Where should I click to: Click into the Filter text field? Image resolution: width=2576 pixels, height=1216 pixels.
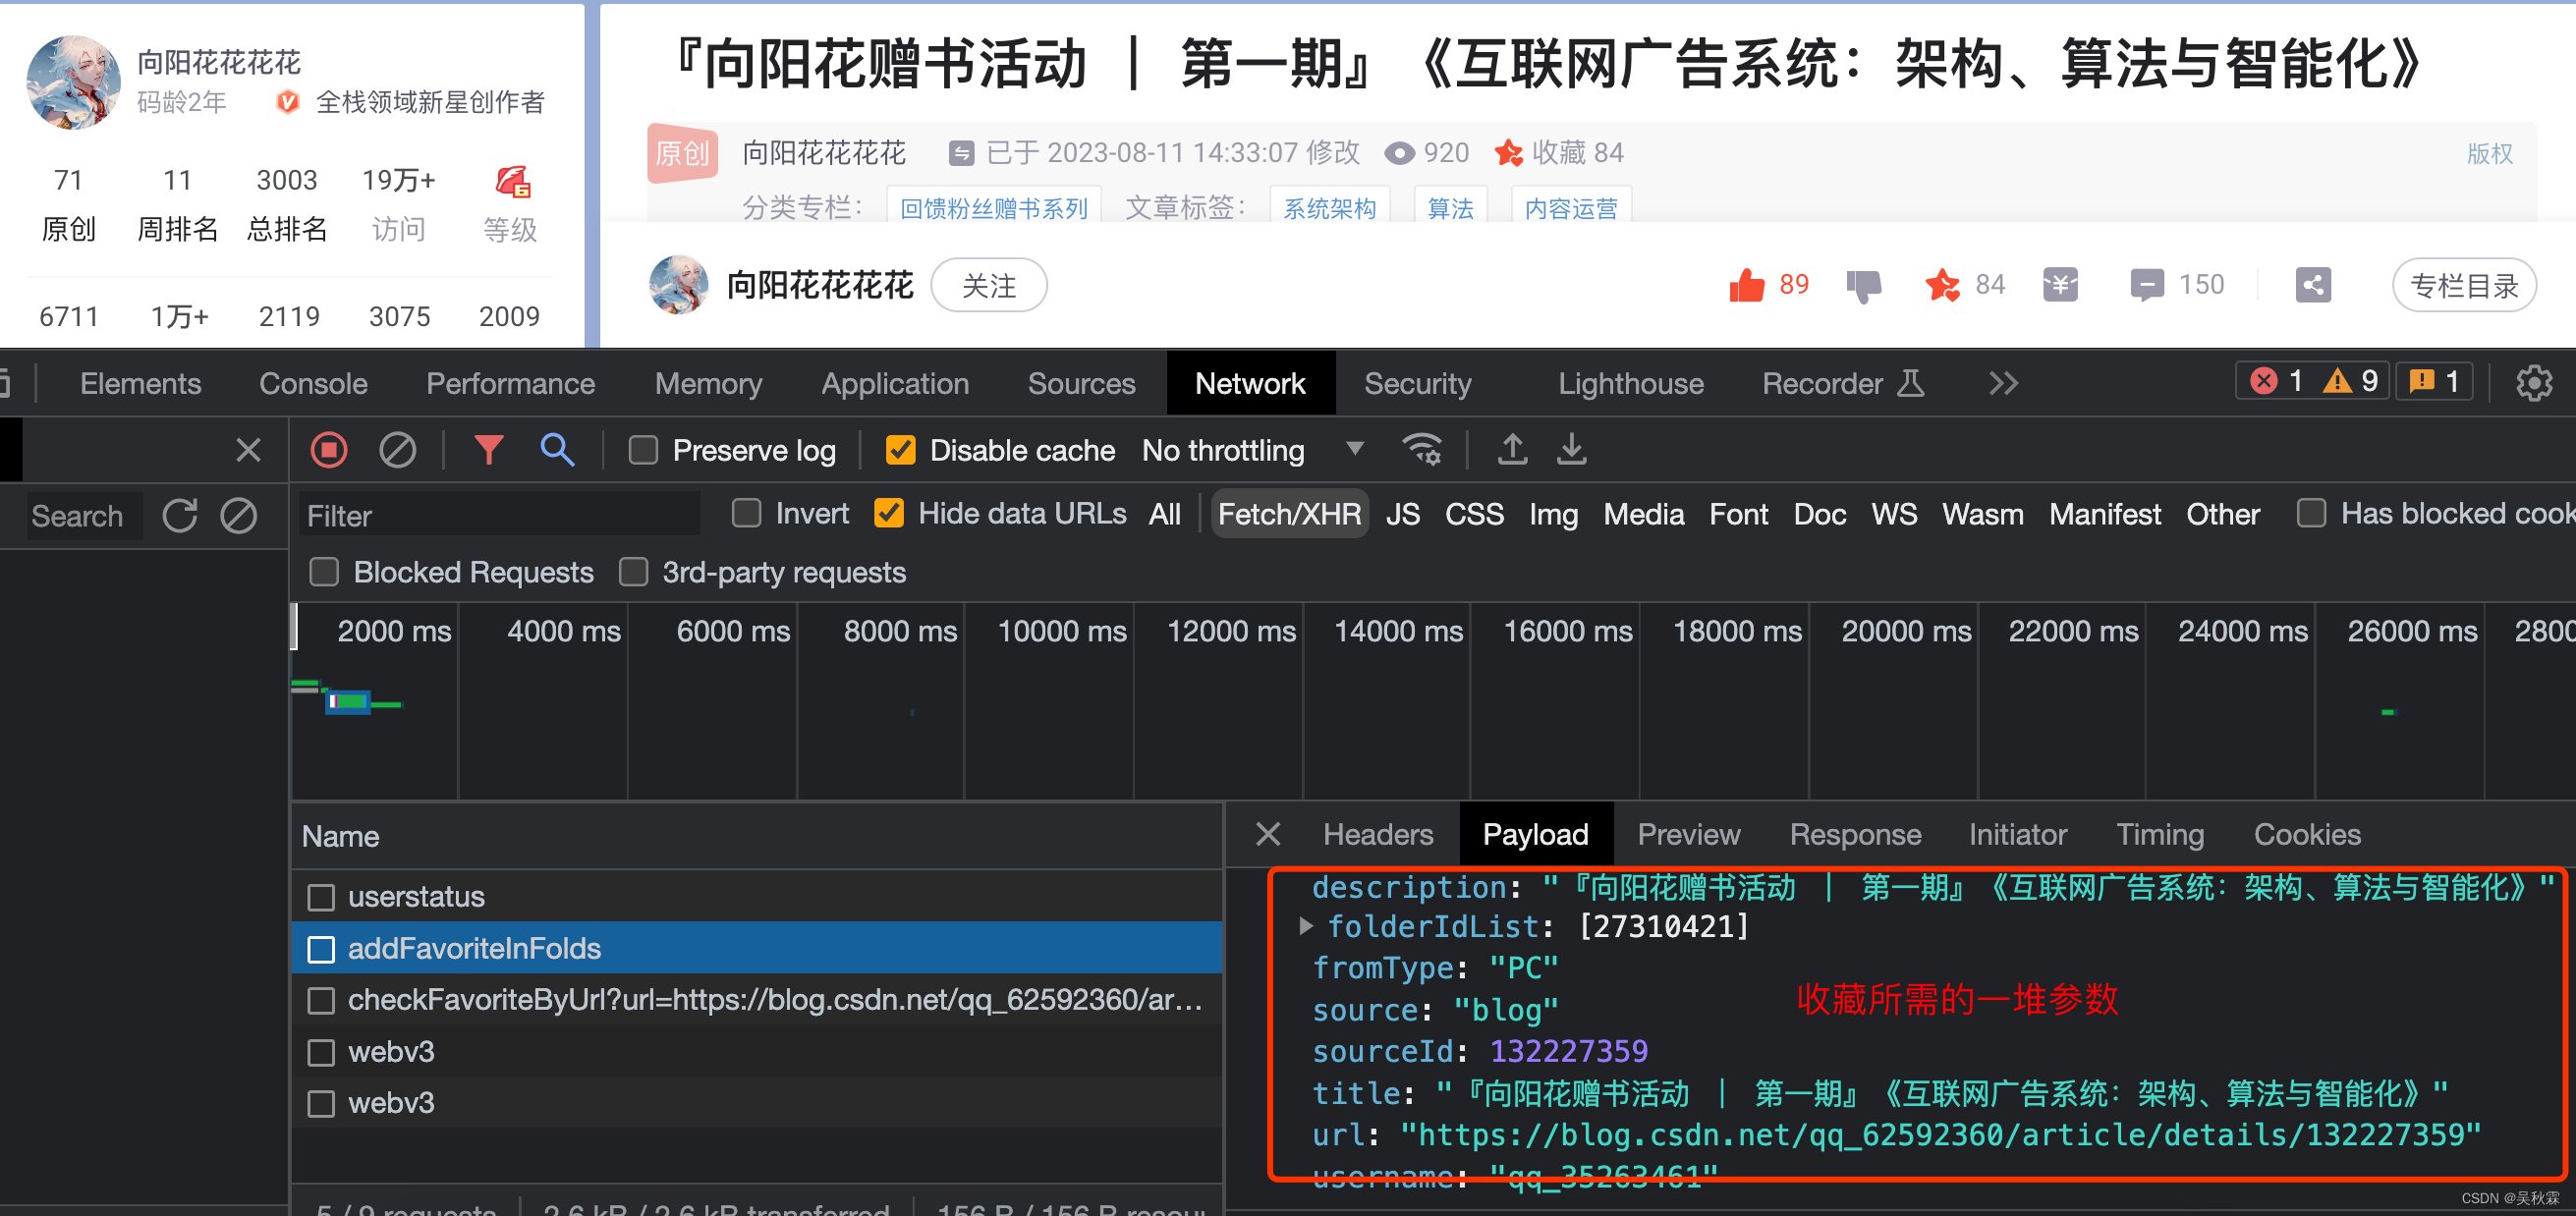(x=498, y=516)
